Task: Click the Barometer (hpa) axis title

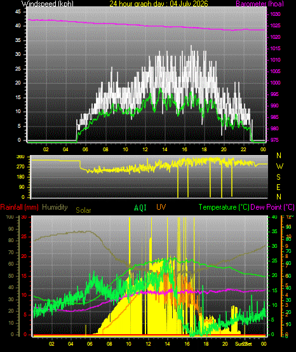Action: [260, 3]
